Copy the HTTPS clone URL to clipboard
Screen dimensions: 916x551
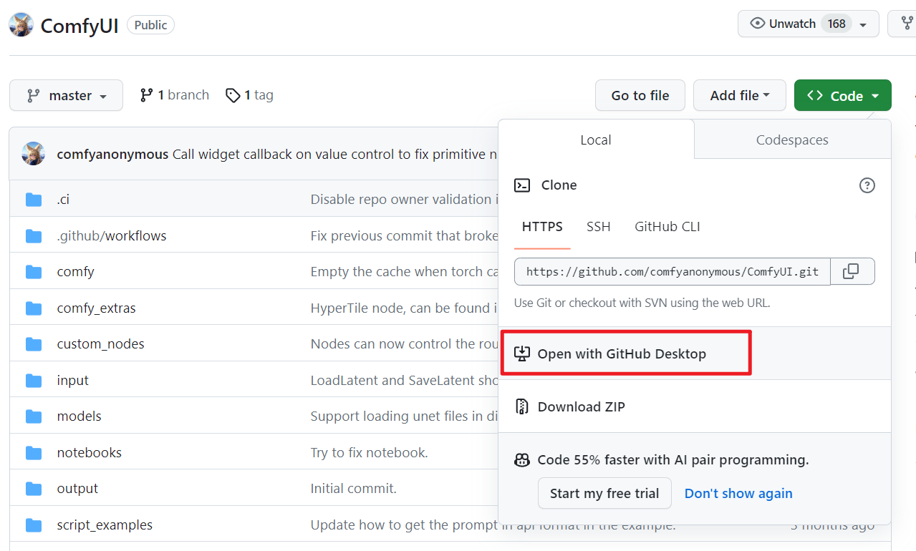[851, 271]
